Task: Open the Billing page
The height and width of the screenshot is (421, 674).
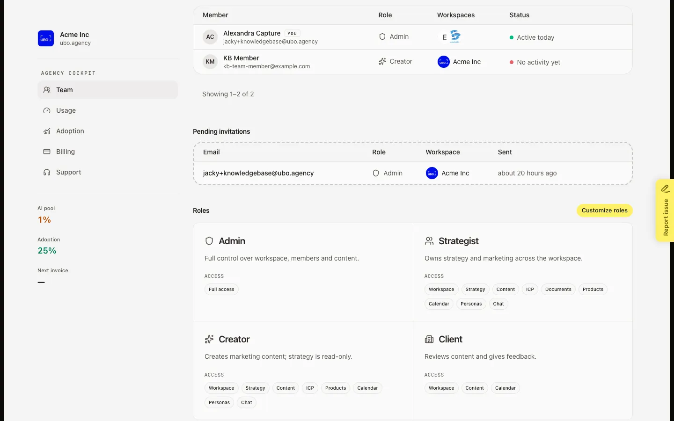Action: pyautogui.click(x=108, y=152)
